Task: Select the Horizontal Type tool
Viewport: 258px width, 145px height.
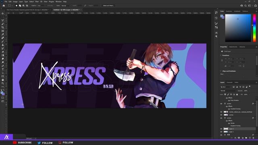Action: (3, 69)
